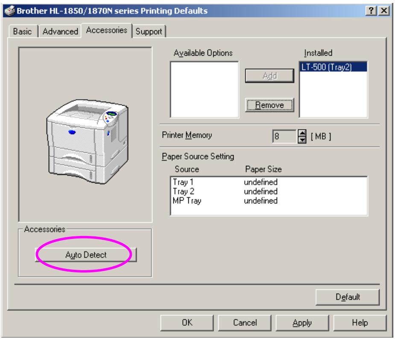Image resolution: width=395 pixels, height=339 pixels.
Task: Confirm the dialog with OK
Action: (x=187, y=323)
